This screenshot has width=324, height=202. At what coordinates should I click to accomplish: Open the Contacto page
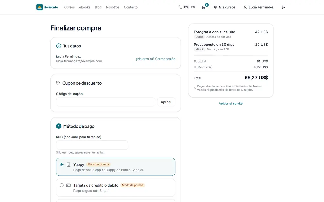click(131, 7)
